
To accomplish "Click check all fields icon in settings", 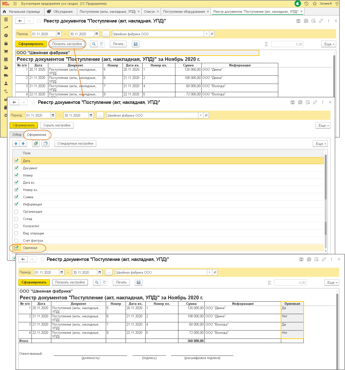I will tap(36, 144).
